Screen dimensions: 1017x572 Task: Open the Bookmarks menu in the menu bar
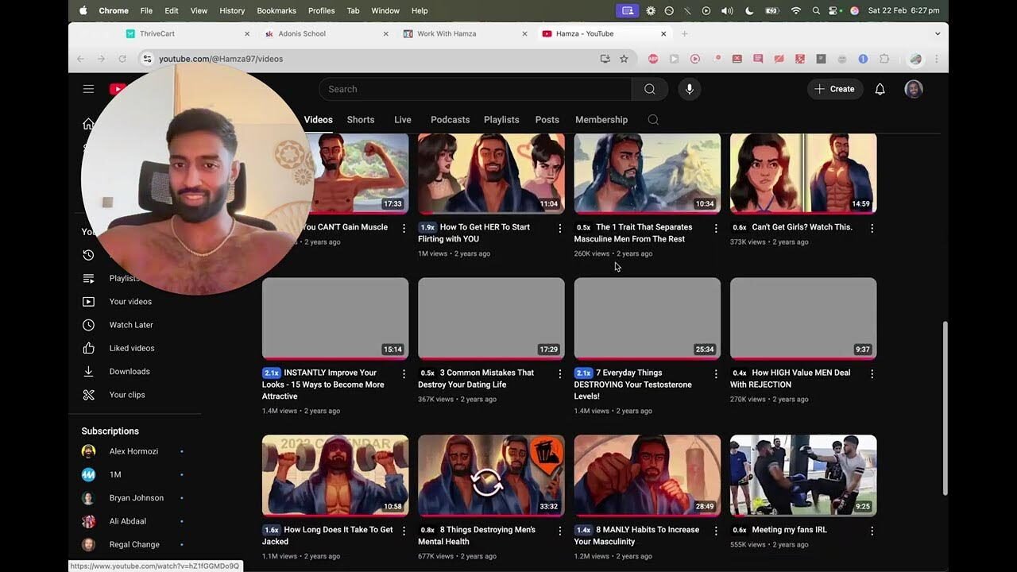click(276, 10)
